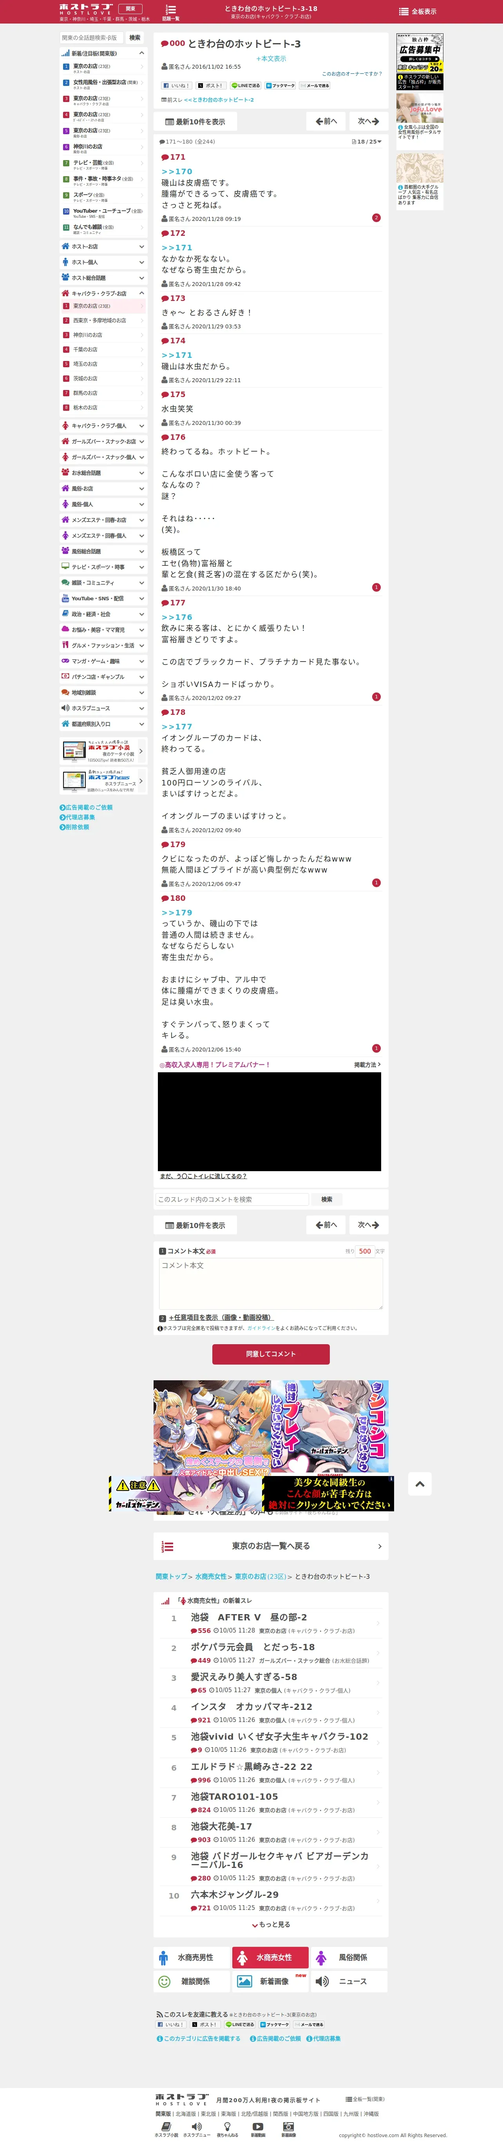Screen dimensions: 503x2143
Task: Expand the パチンコ店・ギャンブル sidebar category
Action: click(103, 676)
